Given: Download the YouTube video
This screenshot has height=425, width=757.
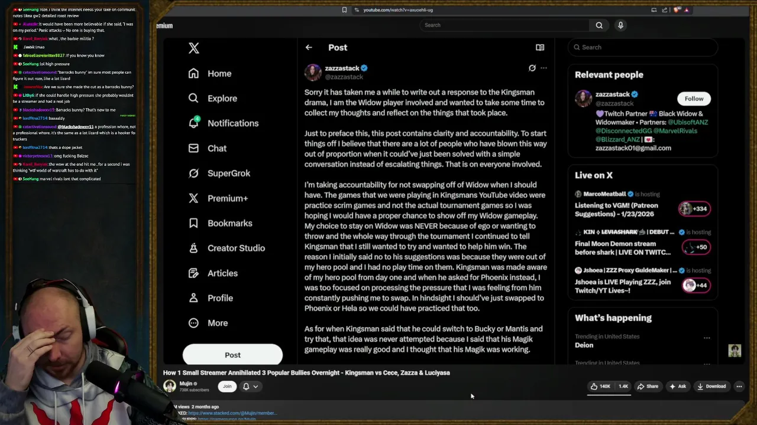Looking at the screenshot, I should point(711,387).
